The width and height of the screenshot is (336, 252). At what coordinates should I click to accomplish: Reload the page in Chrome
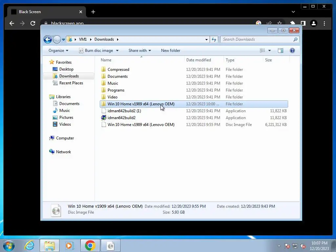[33, 23]
